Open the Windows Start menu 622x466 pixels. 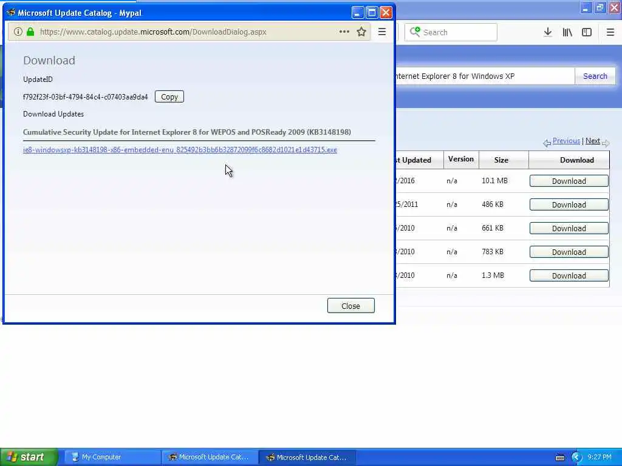pos(29,457)
